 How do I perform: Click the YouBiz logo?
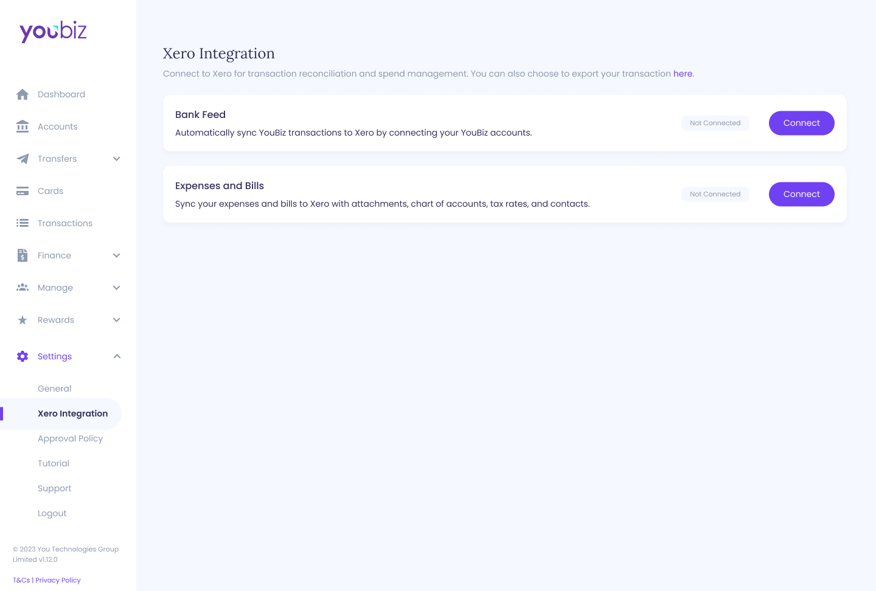(53, 31)
